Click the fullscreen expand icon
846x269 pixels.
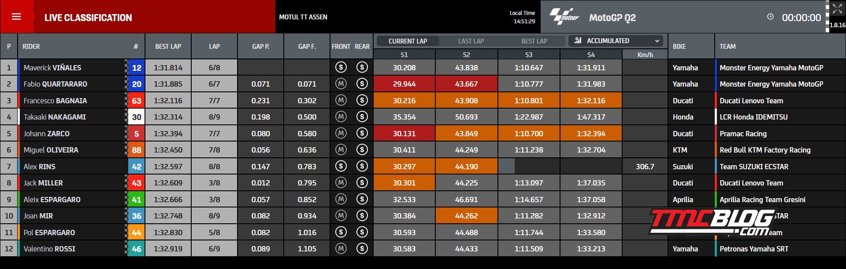[x=837, y=9]
